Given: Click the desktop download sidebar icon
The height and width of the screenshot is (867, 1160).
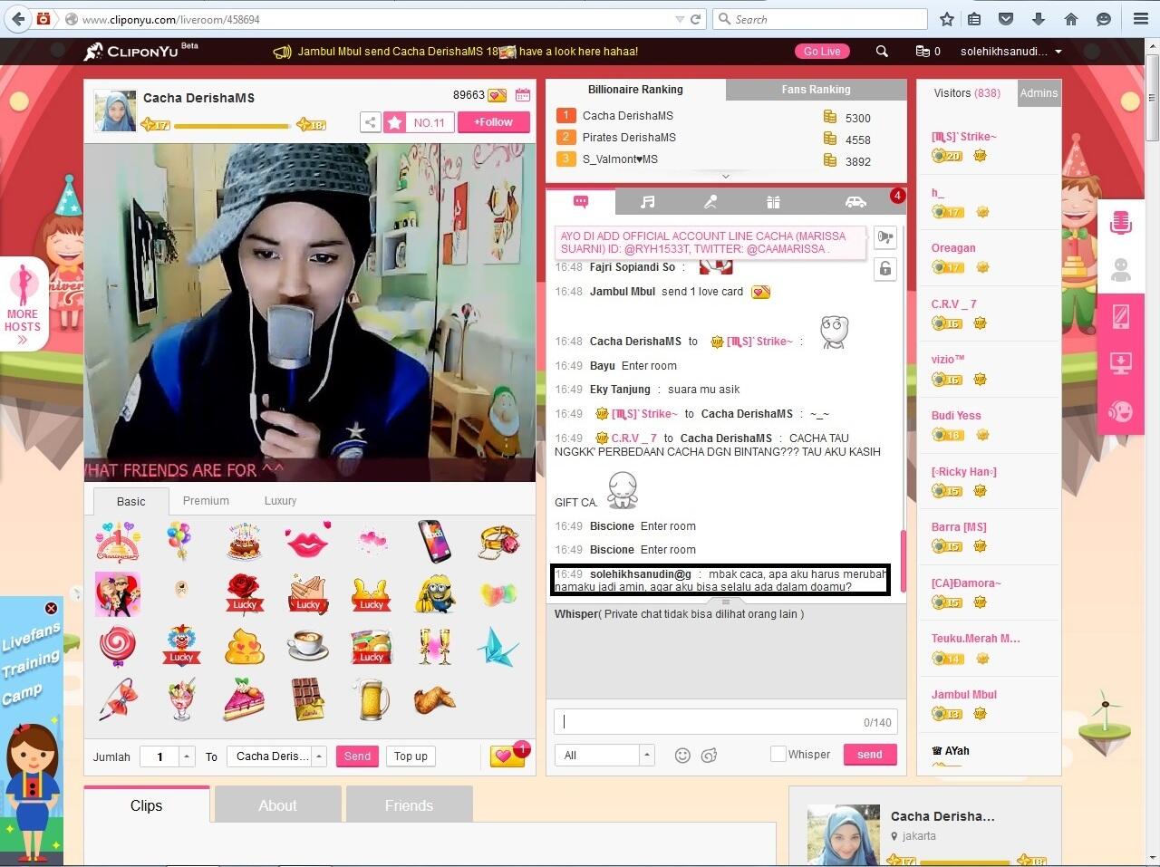Looking at the screenshot, I should [1121, 363].
